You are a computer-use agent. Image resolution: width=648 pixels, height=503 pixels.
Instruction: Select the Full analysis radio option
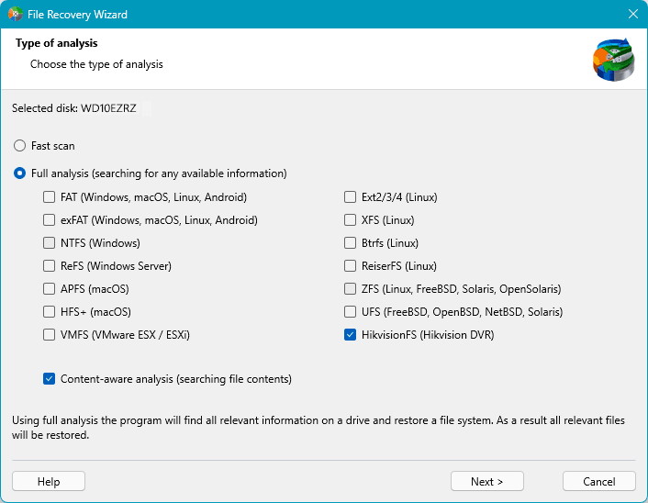point(19,173)
